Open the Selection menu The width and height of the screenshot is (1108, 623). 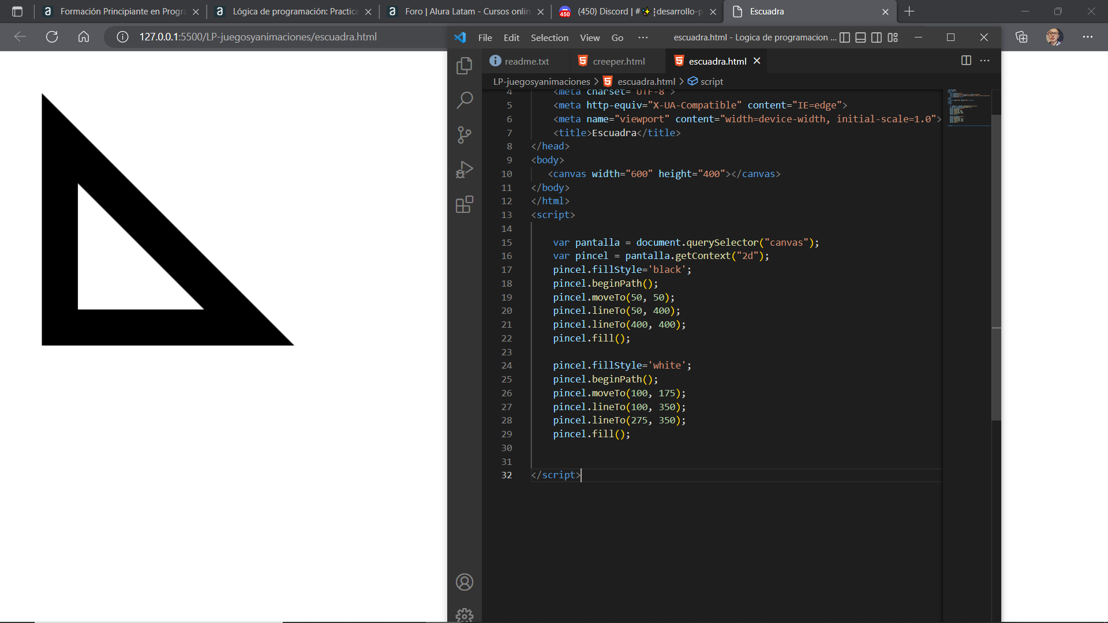[549, 37]
